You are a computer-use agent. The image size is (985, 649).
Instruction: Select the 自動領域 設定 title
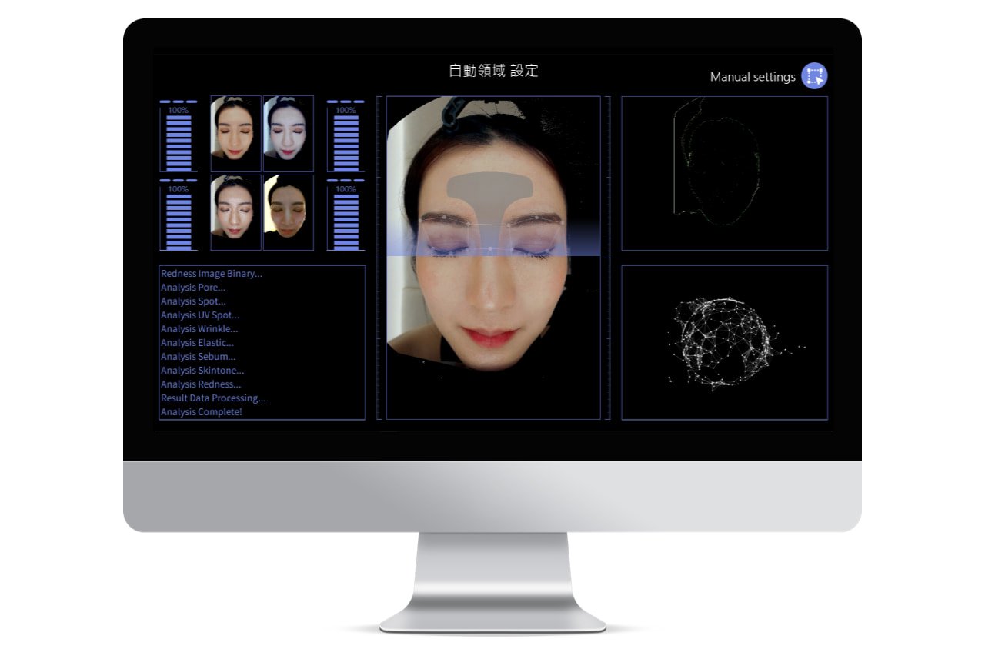pos(493,71)
